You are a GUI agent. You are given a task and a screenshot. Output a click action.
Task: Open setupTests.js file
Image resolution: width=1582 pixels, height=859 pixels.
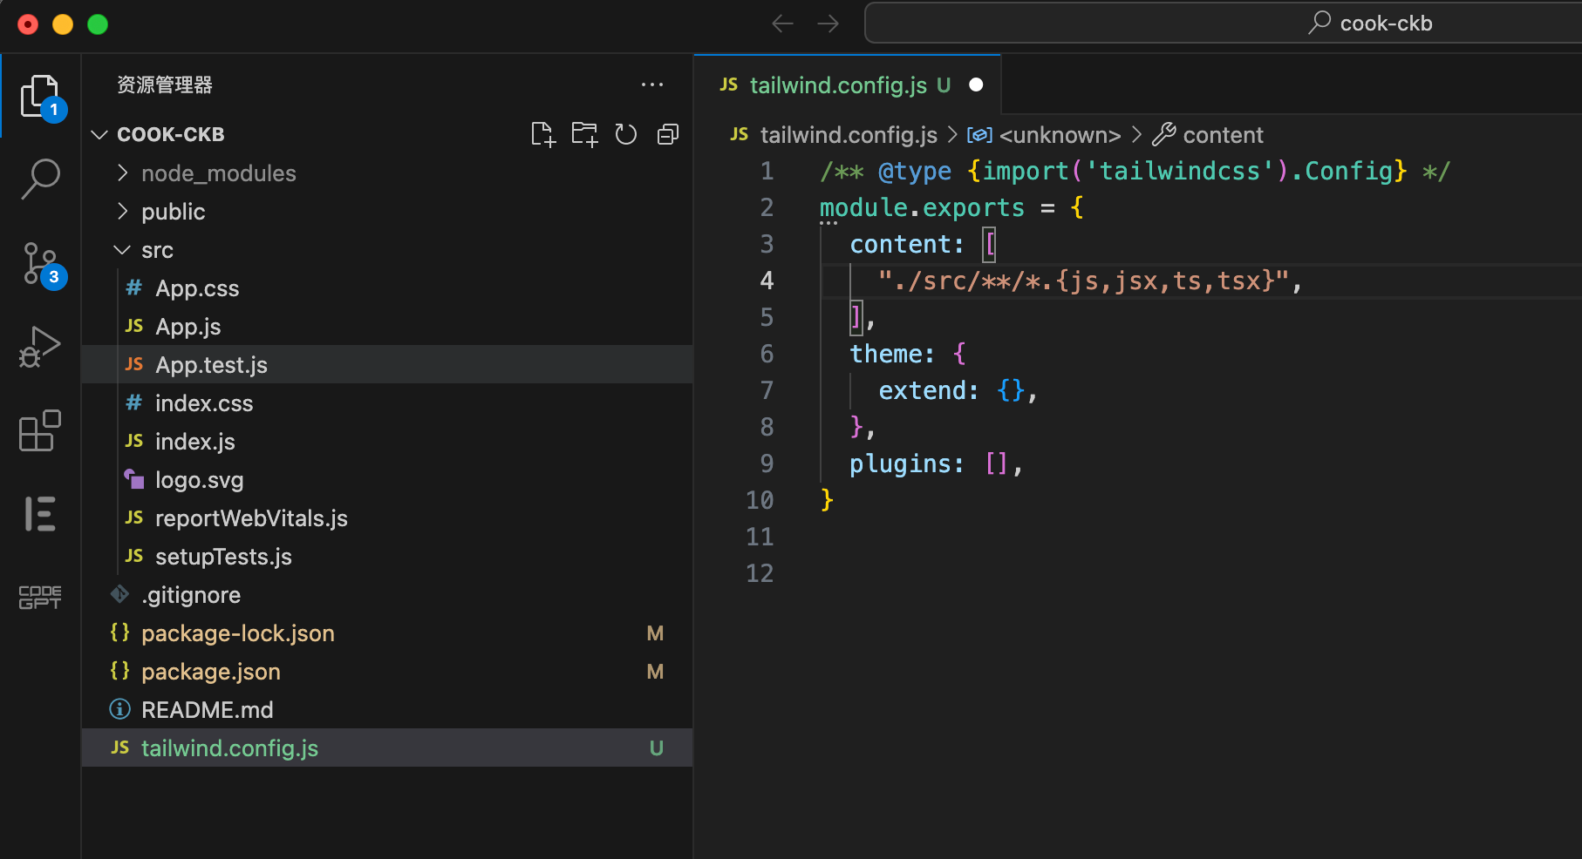[x=387, y=557]
